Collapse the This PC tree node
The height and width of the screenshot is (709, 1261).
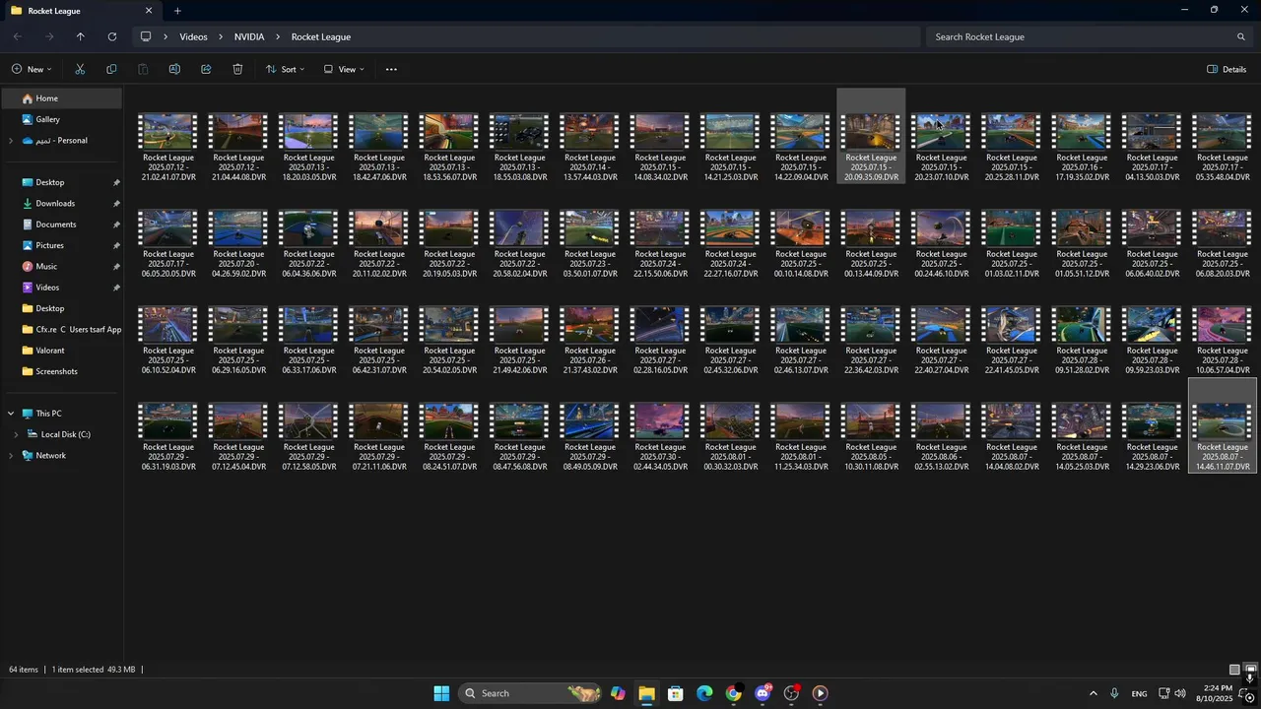pyautogui.click(x=11, y=414)
